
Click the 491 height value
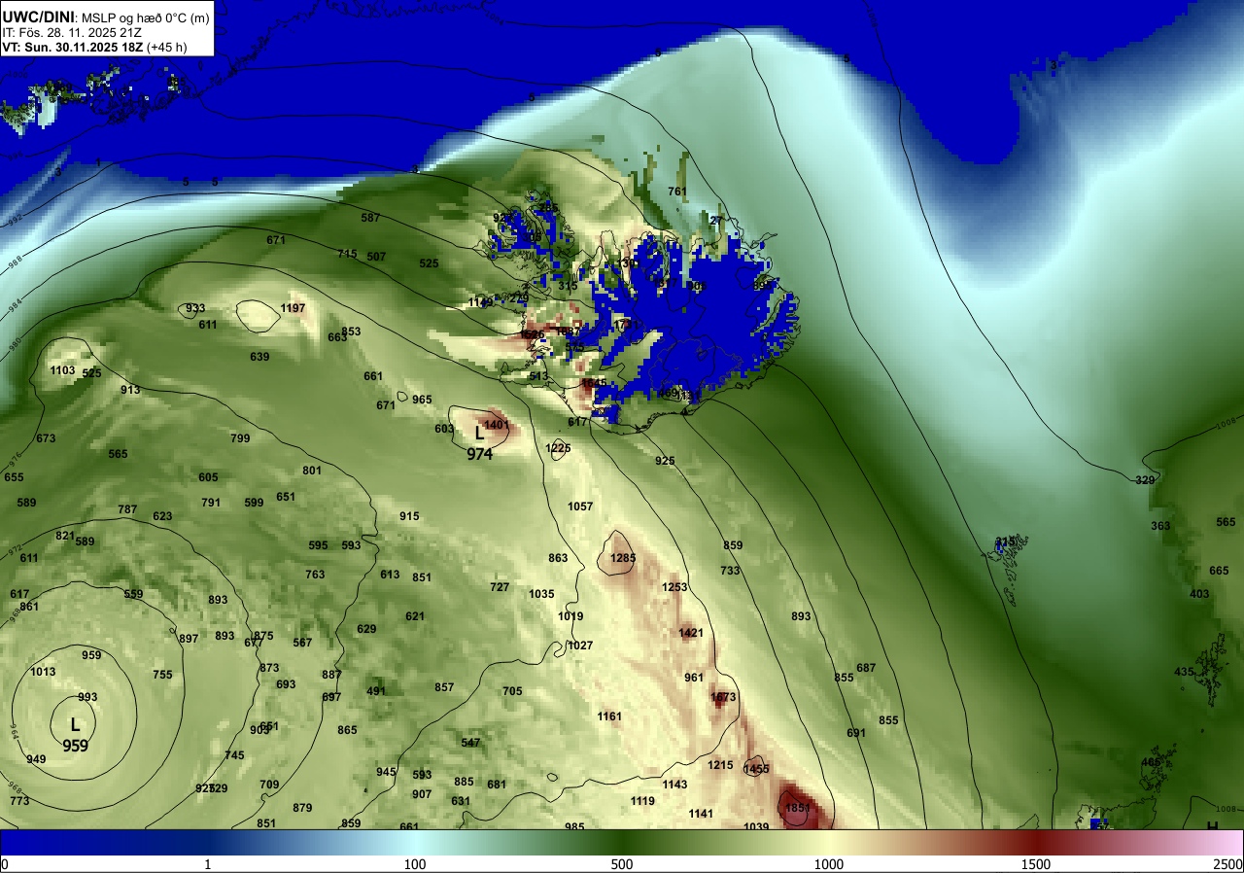[376, 691]
